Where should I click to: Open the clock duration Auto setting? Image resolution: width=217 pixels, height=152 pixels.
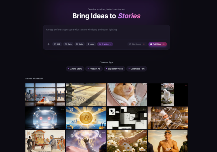(68, 44)
